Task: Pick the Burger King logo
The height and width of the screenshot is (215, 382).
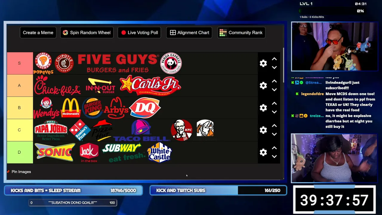Action: [92, 108]
